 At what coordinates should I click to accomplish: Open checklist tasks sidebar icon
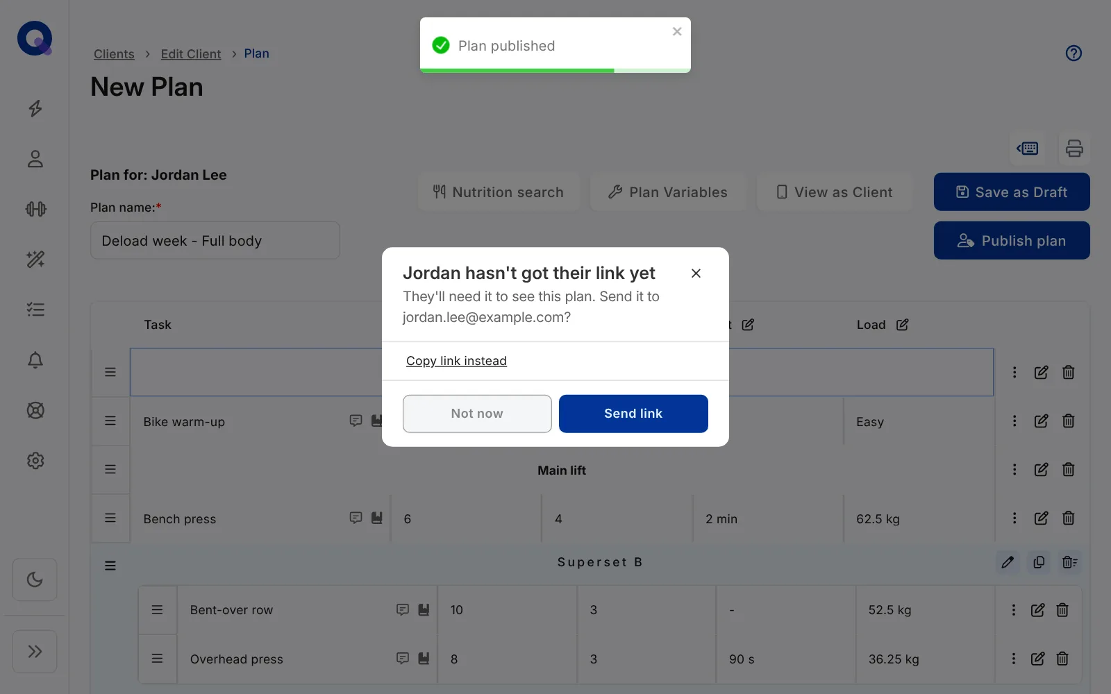35,310
